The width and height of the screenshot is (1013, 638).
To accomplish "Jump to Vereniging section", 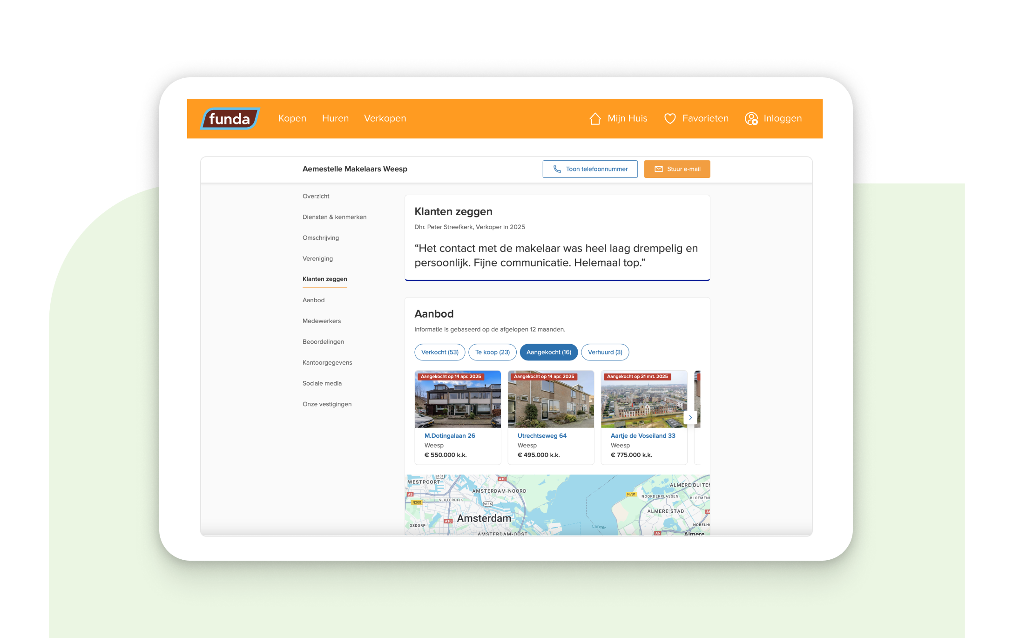I will 317,258.
